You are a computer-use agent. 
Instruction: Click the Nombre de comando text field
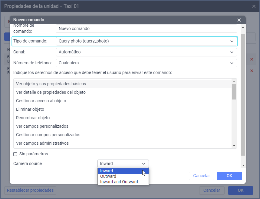[x=146, y=29]
